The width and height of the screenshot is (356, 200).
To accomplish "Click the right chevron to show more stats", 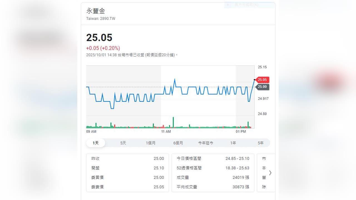I will (270, 173).
